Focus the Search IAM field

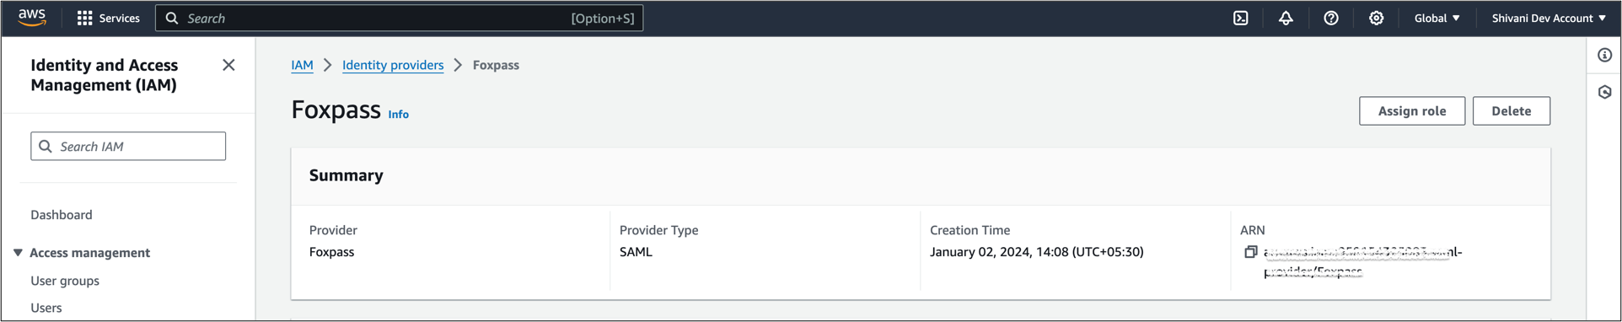click(128, 146)
